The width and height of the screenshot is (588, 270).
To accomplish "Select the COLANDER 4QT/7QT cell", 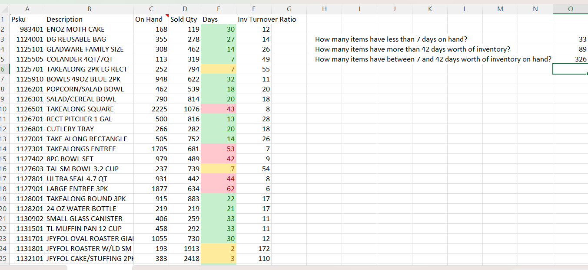I will (x=89, y=59).
